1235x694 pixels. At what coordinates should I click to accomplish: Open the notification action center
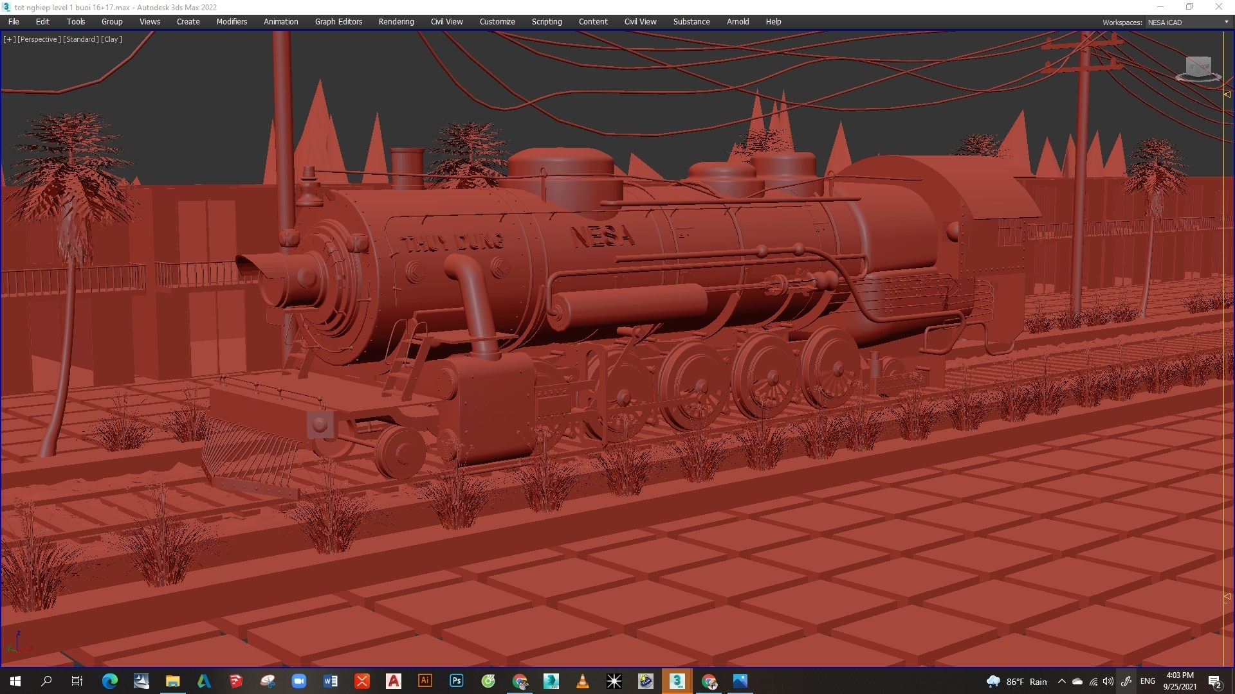(1214, 681)
